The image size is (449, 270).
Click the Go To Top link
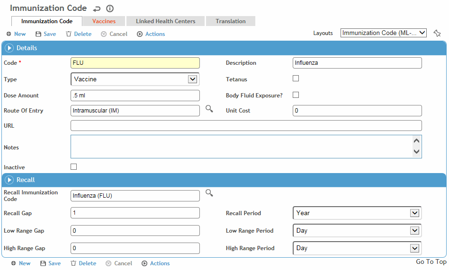(431, 261)
